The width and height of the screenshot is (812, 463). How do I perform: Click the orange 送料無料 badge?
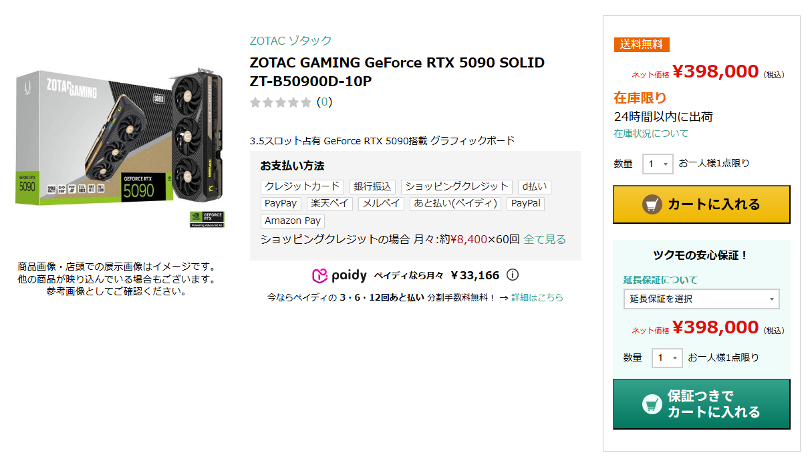(641, 44)
